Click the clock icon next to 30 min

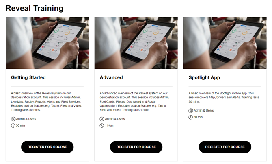click(191, 117)
